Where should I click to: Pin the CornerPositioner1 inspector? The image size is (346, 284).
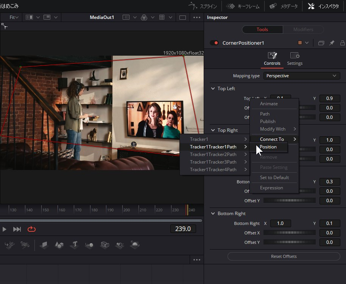coord(332,43)
